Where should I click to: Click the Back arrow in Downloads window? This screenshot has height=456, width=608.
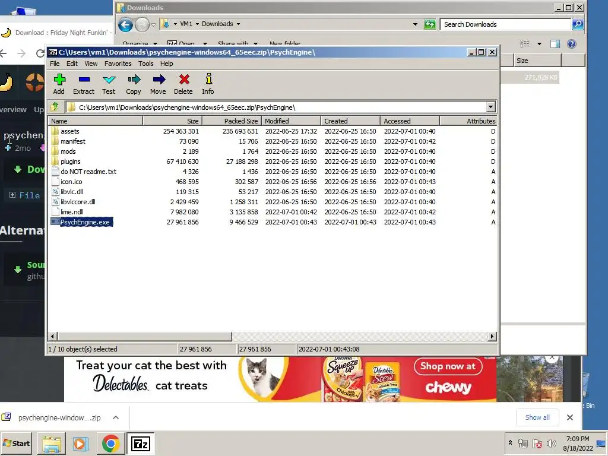(x=126, y=25)
